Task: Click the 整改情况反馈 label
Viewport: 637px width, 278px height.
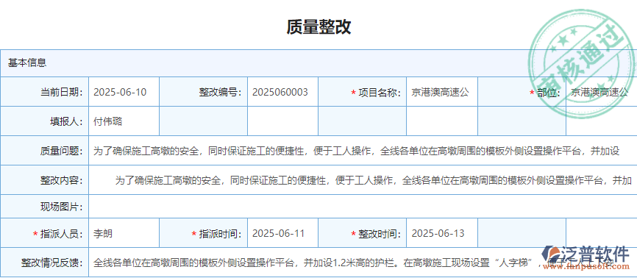Action: 52,263
